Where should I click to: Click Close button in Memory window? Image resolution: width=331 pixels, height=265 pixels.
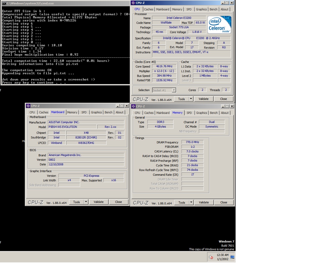(224, 202)
